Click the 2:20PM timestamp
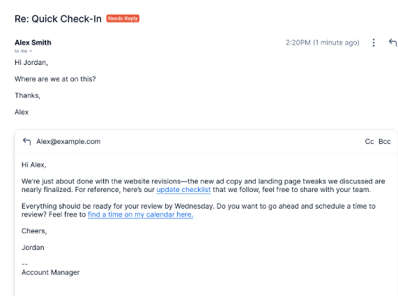 tap(322, 43)
